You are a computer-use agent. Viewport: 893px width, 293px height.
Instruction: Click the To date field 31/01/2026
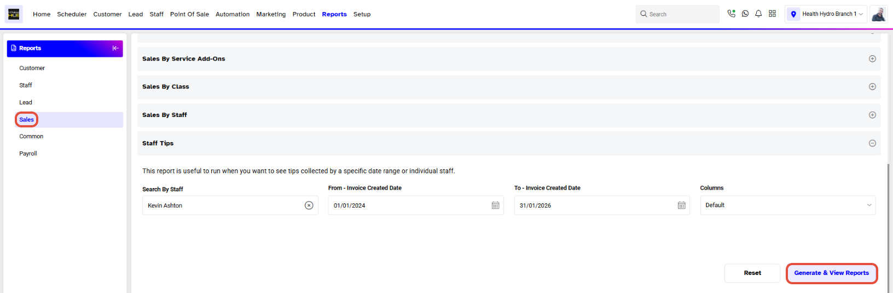[602, 206]
